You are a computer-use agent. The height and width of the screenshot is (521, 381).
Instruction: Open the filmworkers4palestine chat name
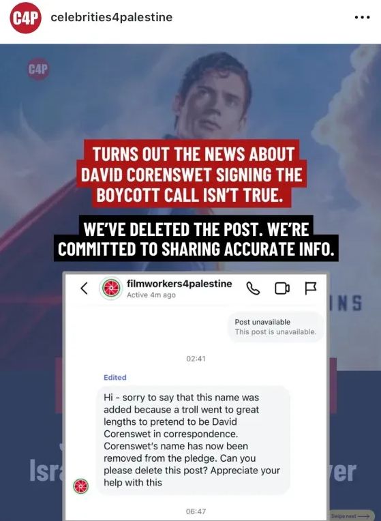pos(179,284)
